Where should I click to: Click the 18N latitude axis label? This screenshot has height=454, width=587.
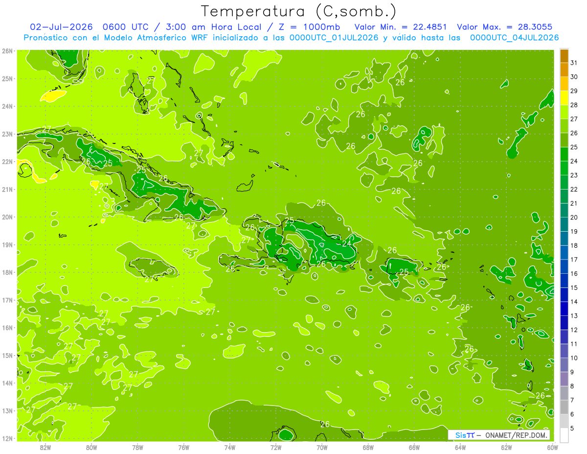click(7, 272)
